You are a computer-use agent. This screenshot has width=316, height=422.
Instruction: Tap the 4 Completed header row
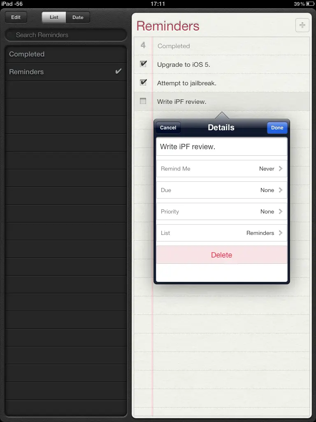(222, 46)
